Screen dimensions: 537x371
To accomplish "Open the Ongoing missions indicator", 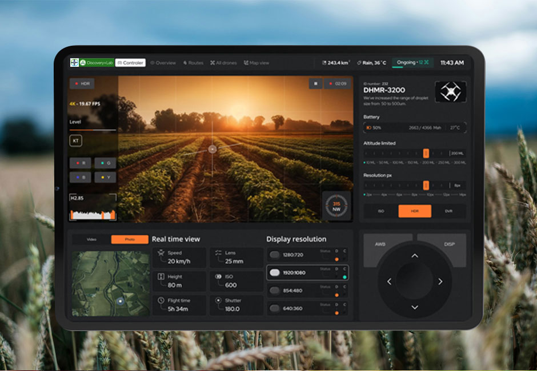I will click(412, 63).
